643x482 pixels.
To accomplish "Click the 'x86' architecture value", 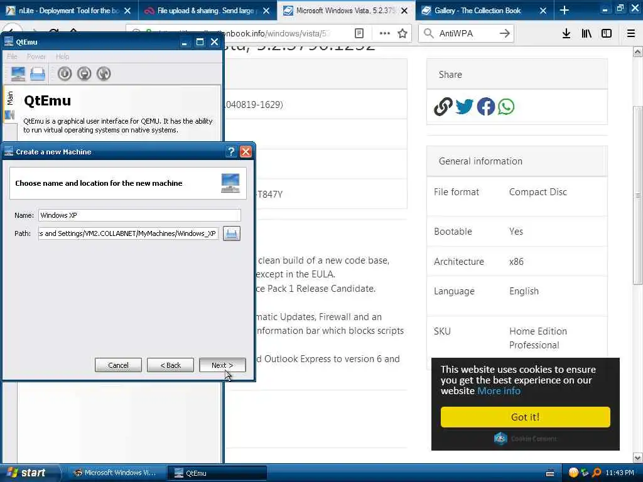I will tap(516, 262).
